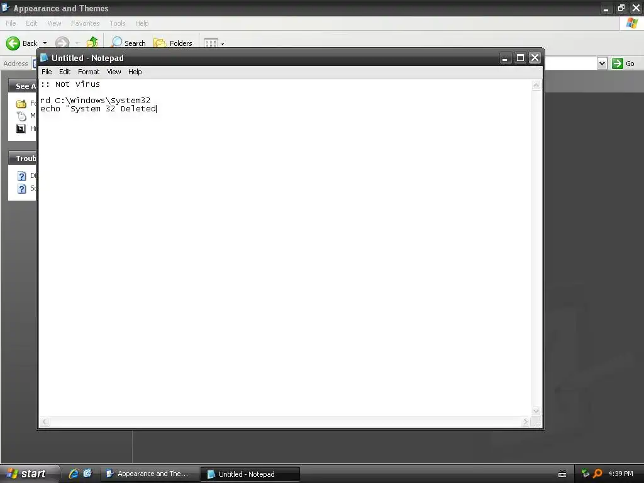
Task: Click Notepad horizontal scrollbar left arrow
Action: pos(45,422)
